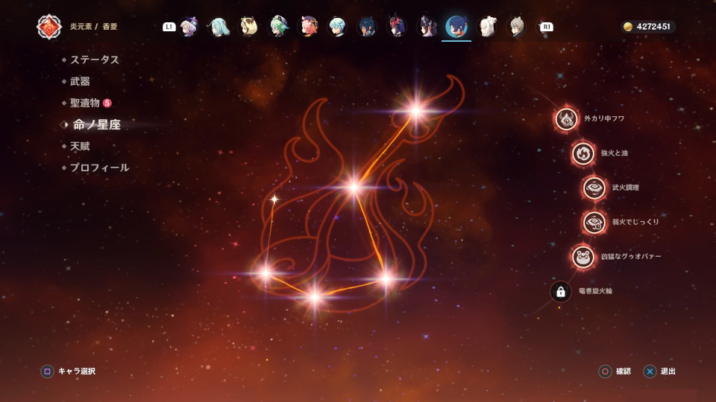The image size is (716, 402).
Task: Click the 退出 cross button
Action: click(650, 371)
